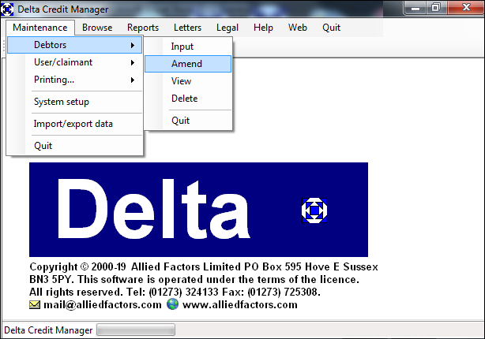
Task: Open the Legal menu
Action: tap(227, 28)
